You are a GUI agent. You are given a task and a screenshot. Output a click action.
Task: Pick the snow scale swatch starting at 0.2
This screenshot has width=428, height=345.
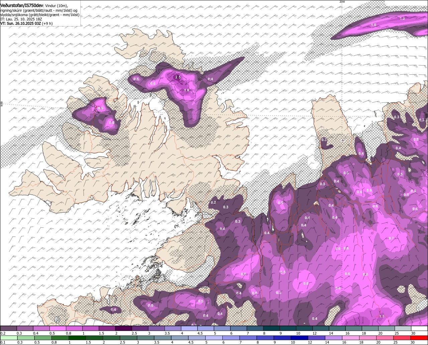tap(8, 328)
